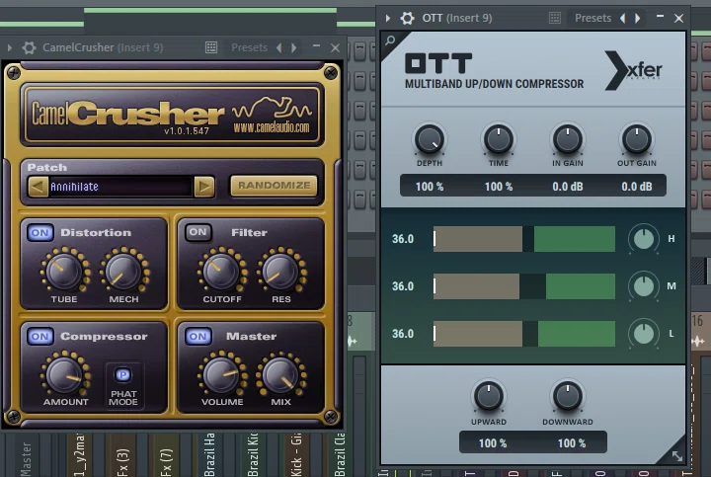Open the CamelCrusher Presets menu
711x477 pixels.
coord(249,47)
